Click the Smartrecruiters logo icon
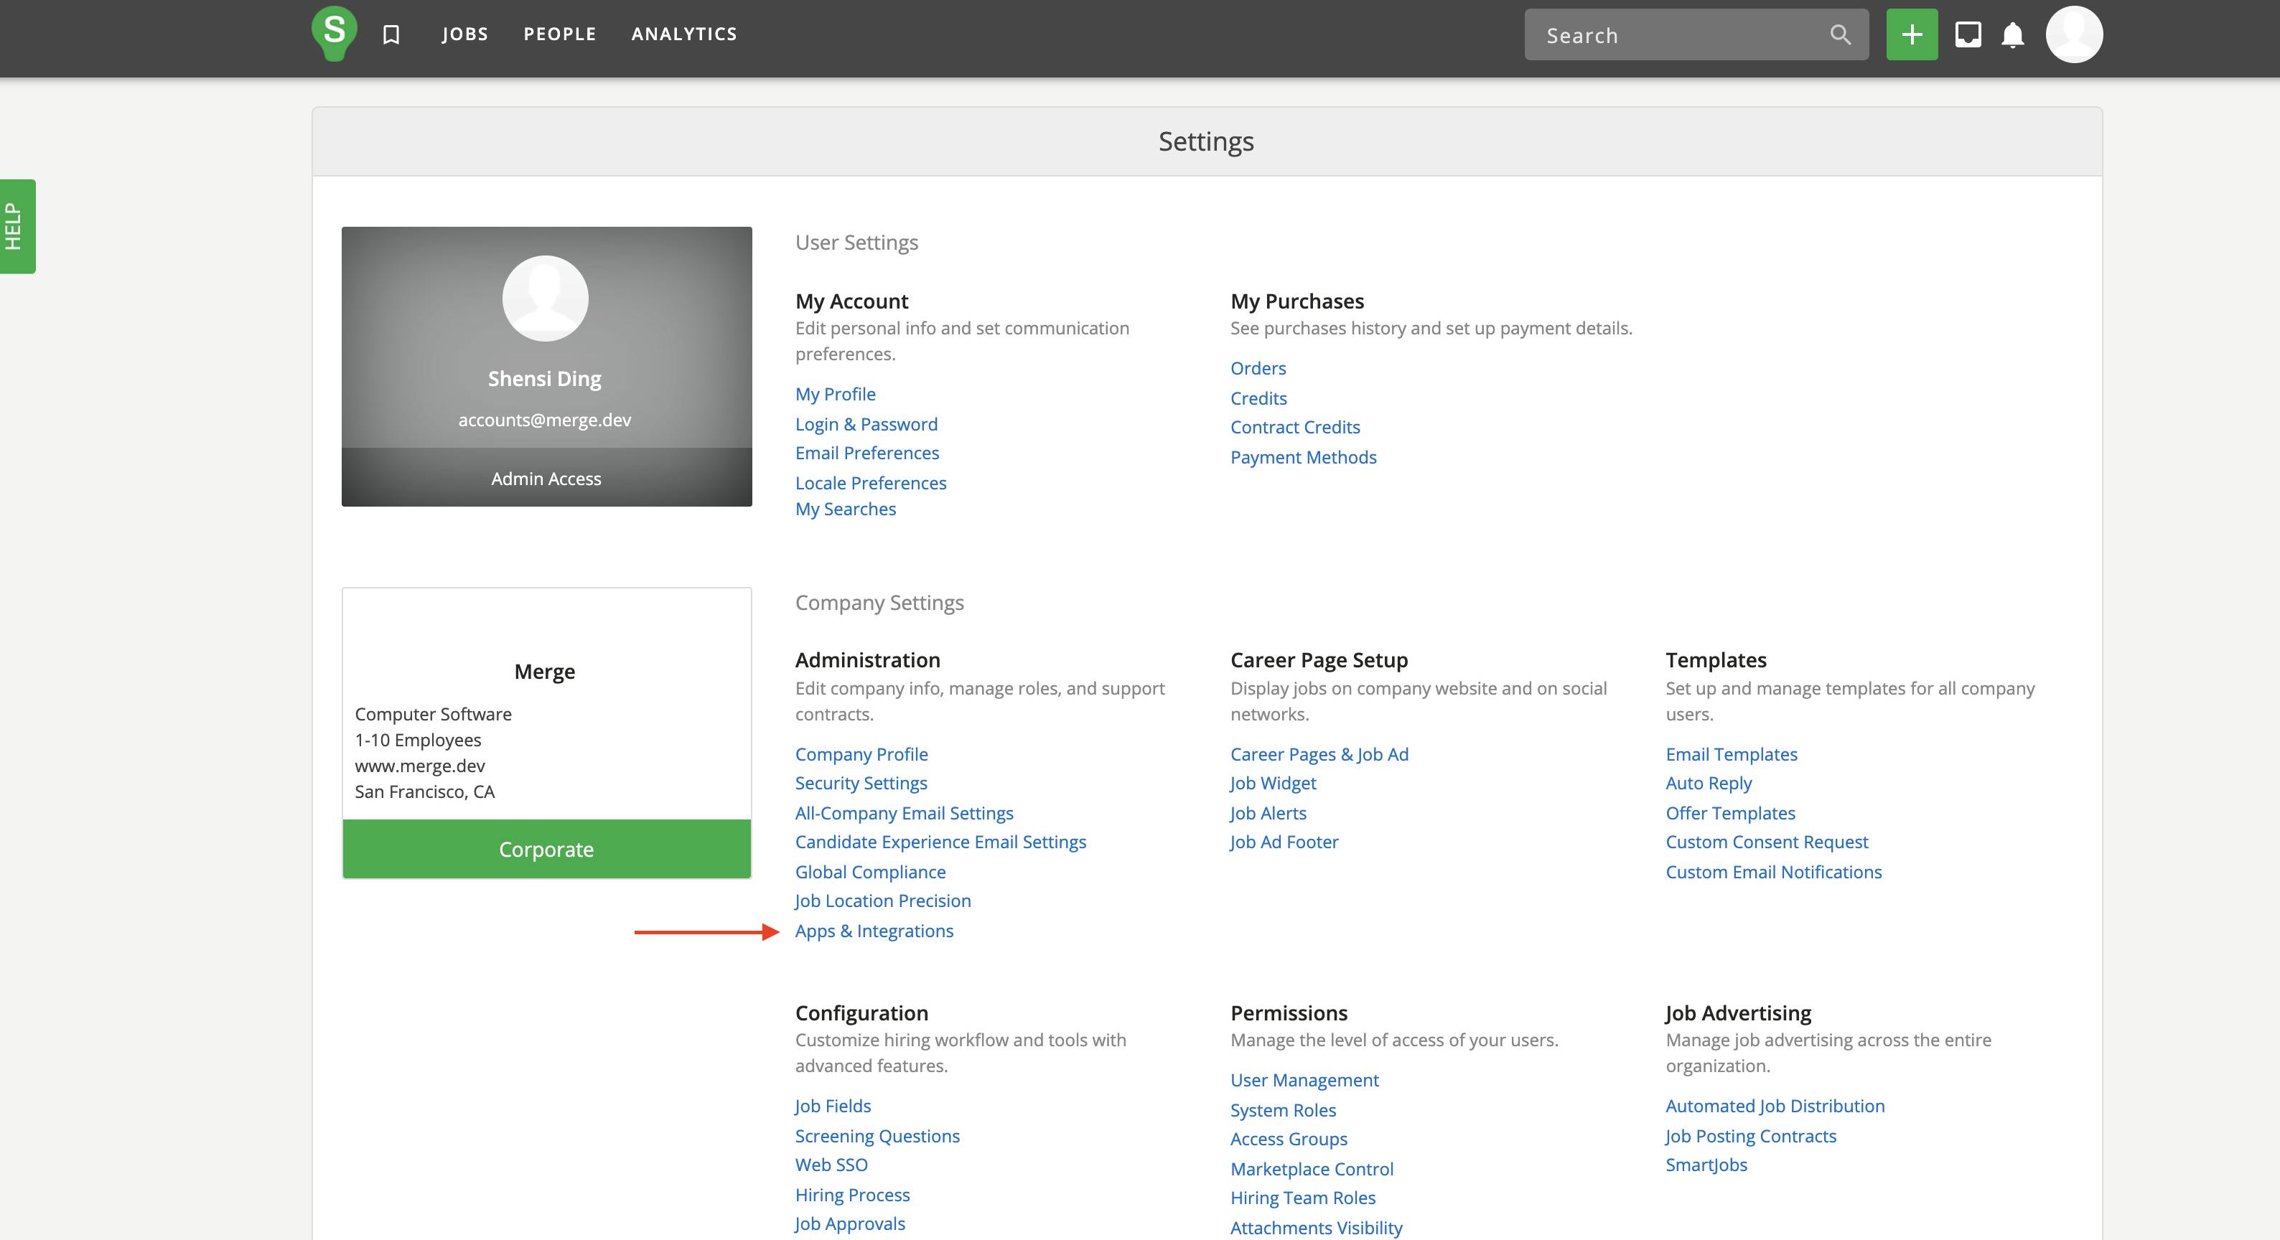 (335, 32)
